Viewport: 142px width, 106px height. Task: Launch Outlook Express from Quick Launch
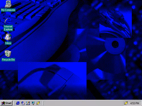click(x=23, y=103)
